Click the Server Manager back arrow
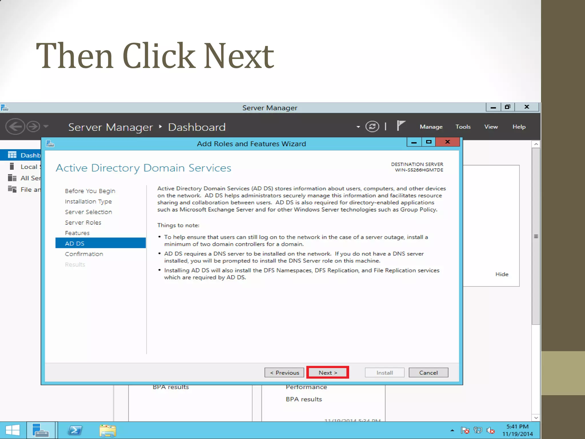The height and width of the screenshot is (439, 585). [15, 126]
